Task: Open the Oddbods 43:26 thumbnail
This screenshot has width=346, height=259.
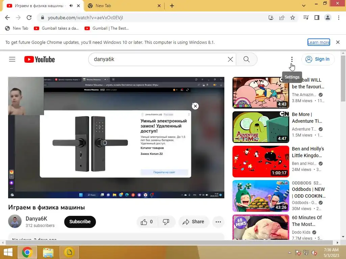Action: [x=261, y=196]
